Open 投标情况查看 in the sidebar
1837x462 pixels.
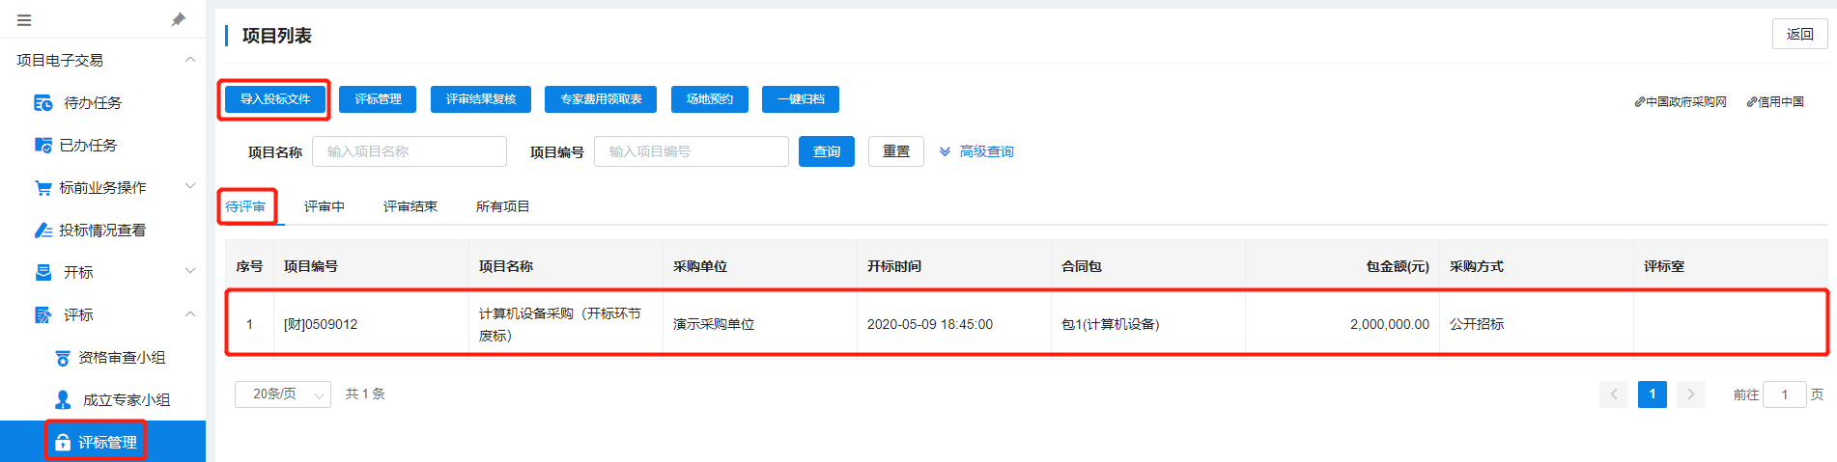point(101,231)
